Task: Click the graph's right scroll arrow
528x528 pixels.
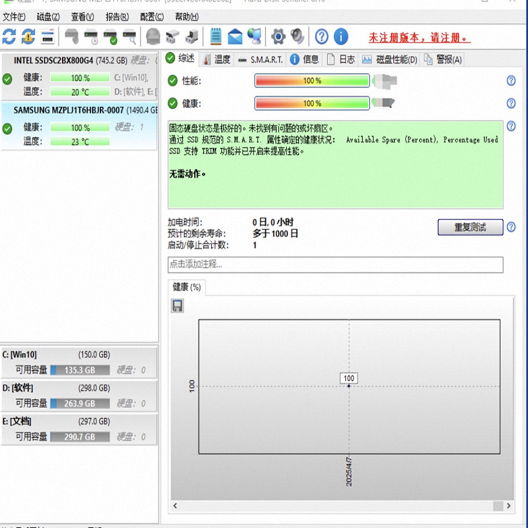Action: click(508, 506)
